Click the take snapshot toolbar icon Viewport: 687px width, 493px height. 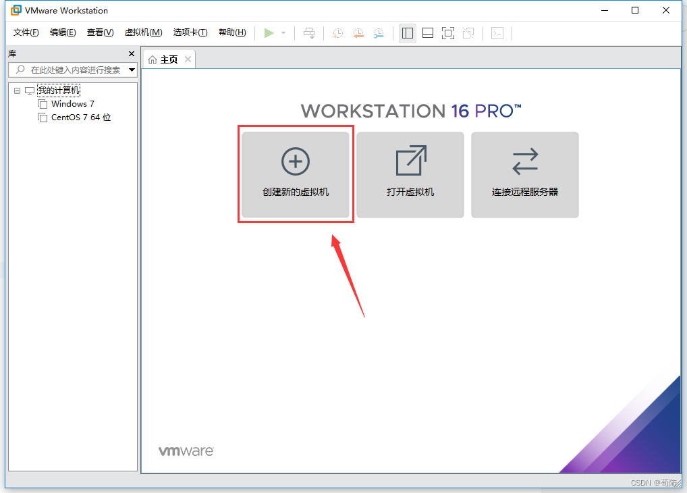pos(337,33)
